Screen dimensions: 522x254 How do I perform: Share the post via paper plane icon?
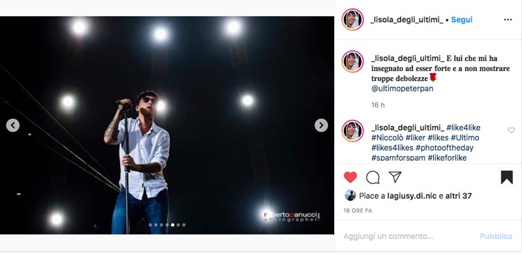(x=395, y=177)
